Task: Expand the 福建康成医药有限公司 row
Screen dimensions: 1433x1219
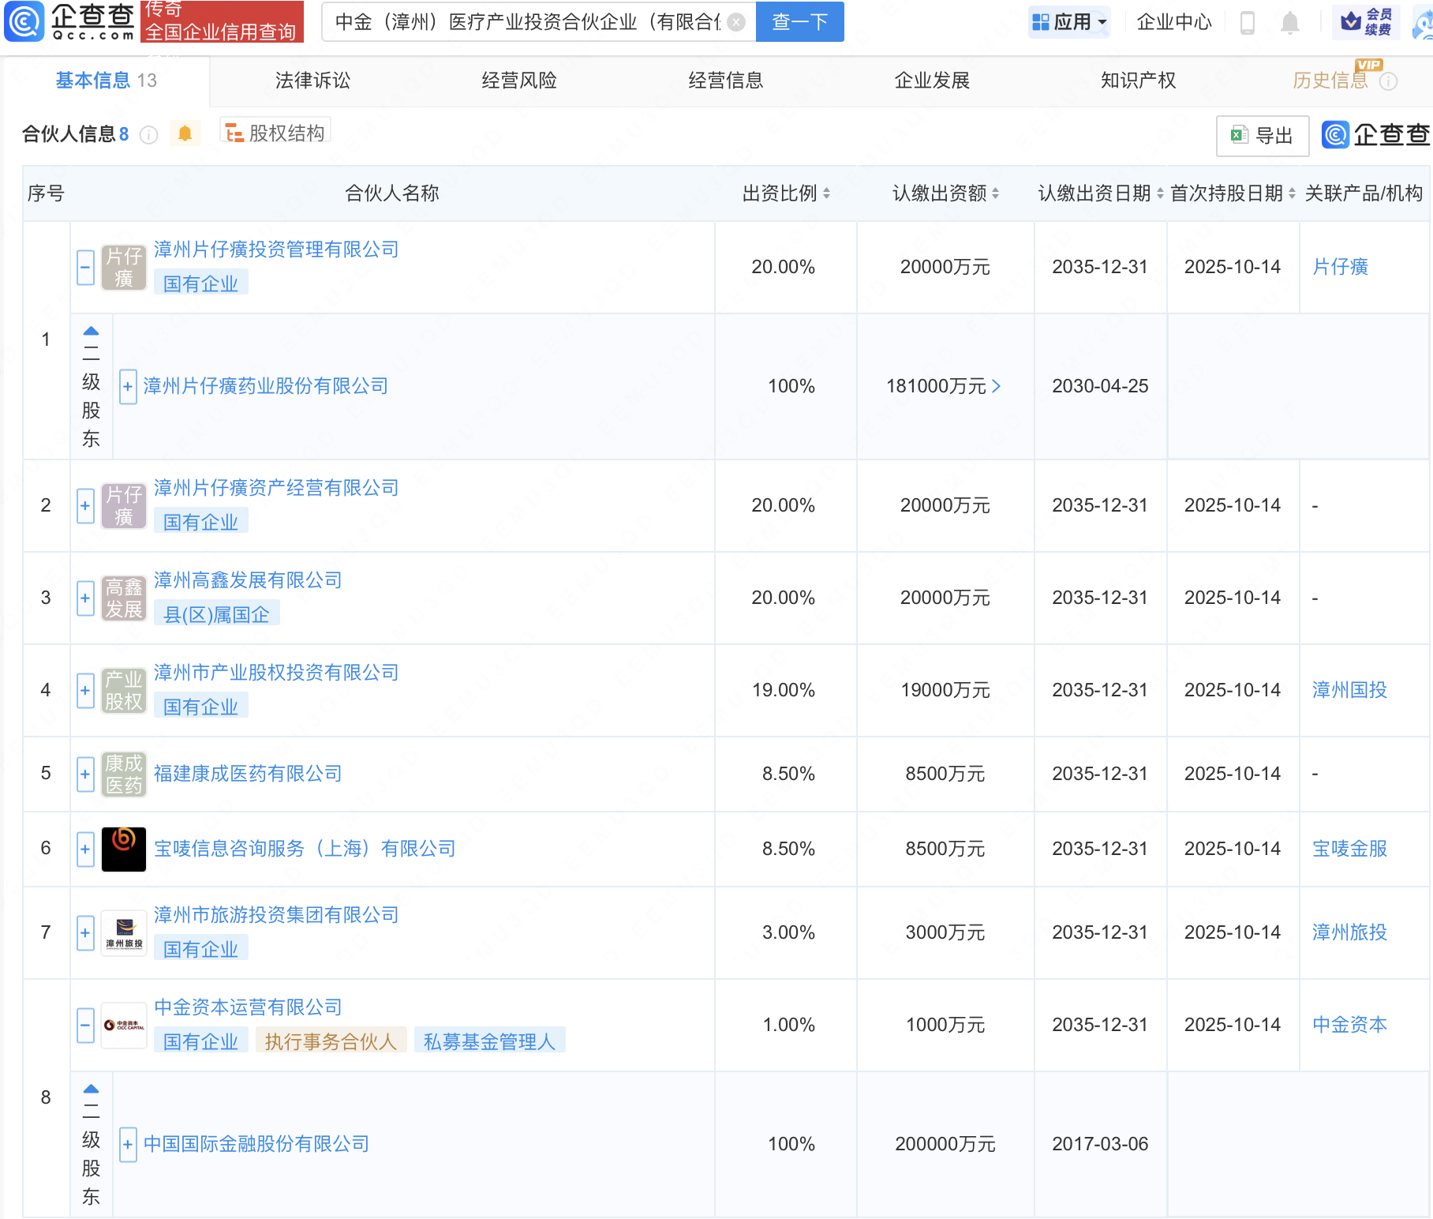Action: pos(86,774)
